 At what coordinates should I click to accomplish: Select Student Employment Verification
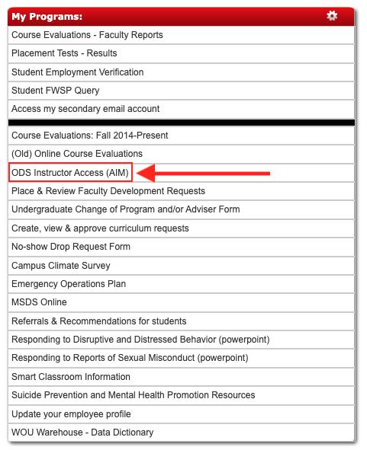(77, 72)
